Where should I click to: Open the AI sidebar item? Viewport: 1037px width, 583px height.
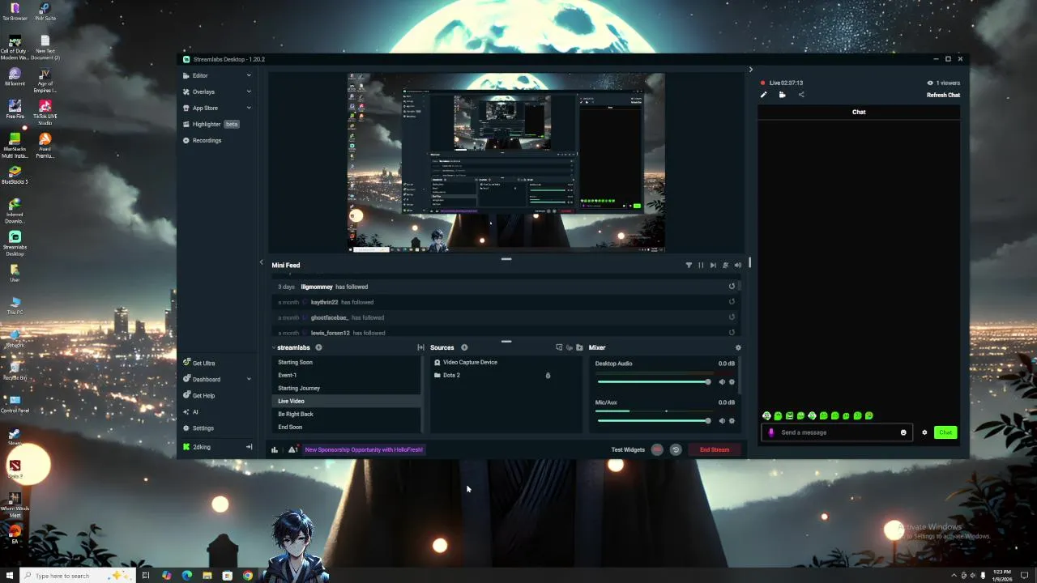click(194, 411)
